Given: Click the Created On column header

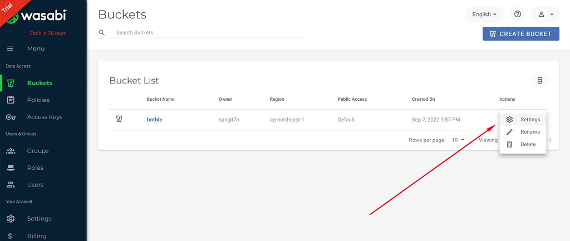Looking at the screenshot, I should coord(424,99).
